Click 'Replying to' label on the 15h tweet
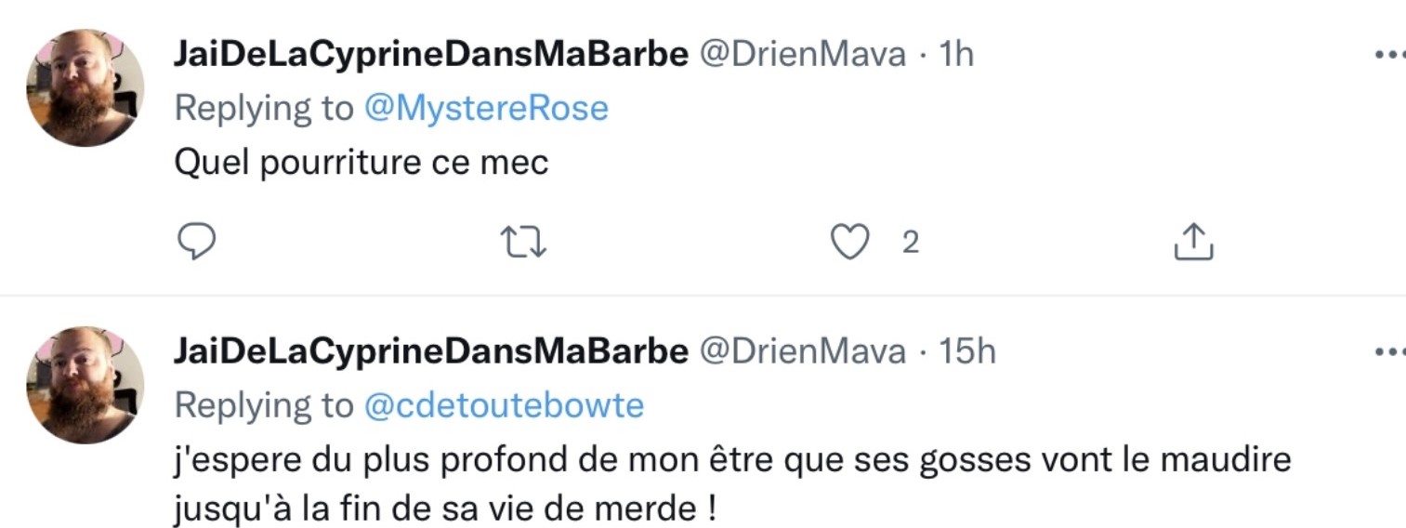 point(264,405)
